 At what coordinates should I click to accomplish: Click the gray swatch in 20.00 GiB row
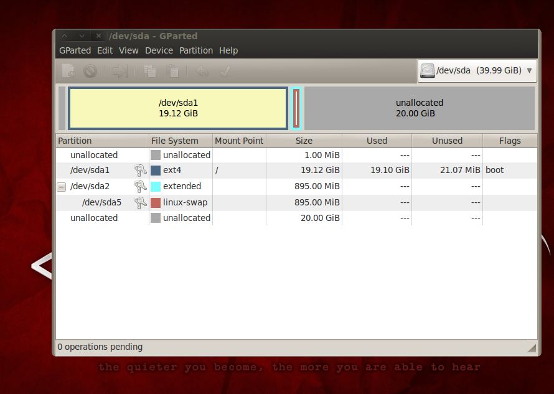(156, 218)
